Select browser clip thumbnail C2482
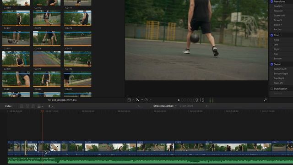The width and height of the screenshot is (293, 165). [47, 79]
